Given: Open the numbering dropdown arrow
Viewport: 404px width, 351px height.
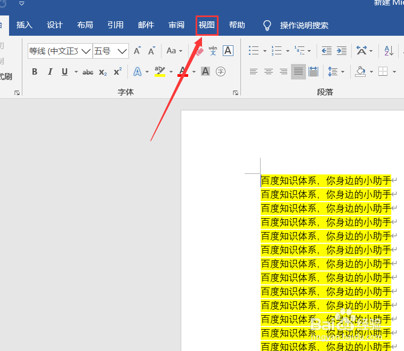Looking at the screenshot, I should point(288,51).
